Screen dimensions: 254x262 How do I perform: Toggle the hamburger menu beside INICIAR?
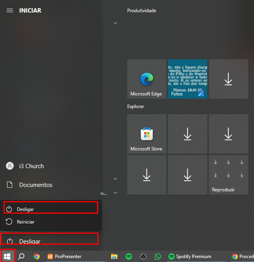tap(10, 11)
